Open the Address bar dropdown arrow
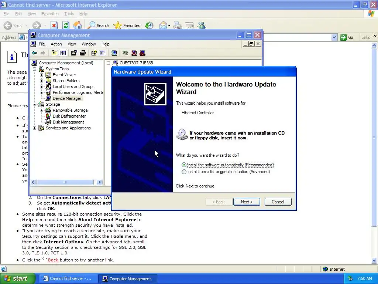Screen dimensions: 378x284 (334, 37)
